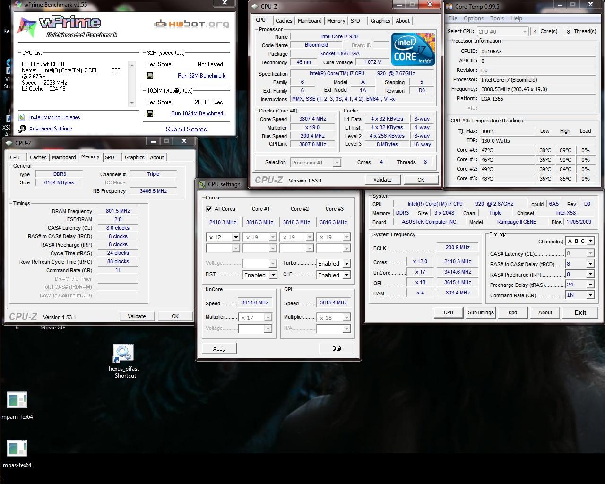Click the Core Voltage 1.072 V field

(x=372, y=62)
